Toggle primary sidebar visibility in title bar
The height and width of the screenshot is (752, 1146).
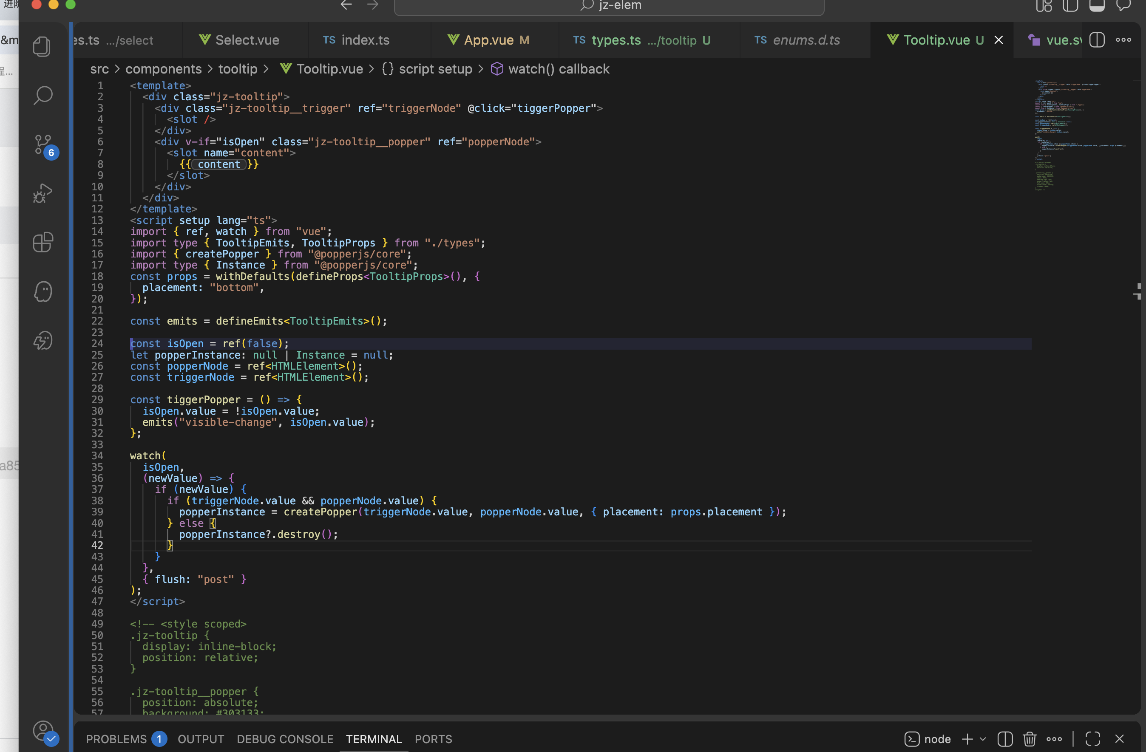pos(1070,6)
